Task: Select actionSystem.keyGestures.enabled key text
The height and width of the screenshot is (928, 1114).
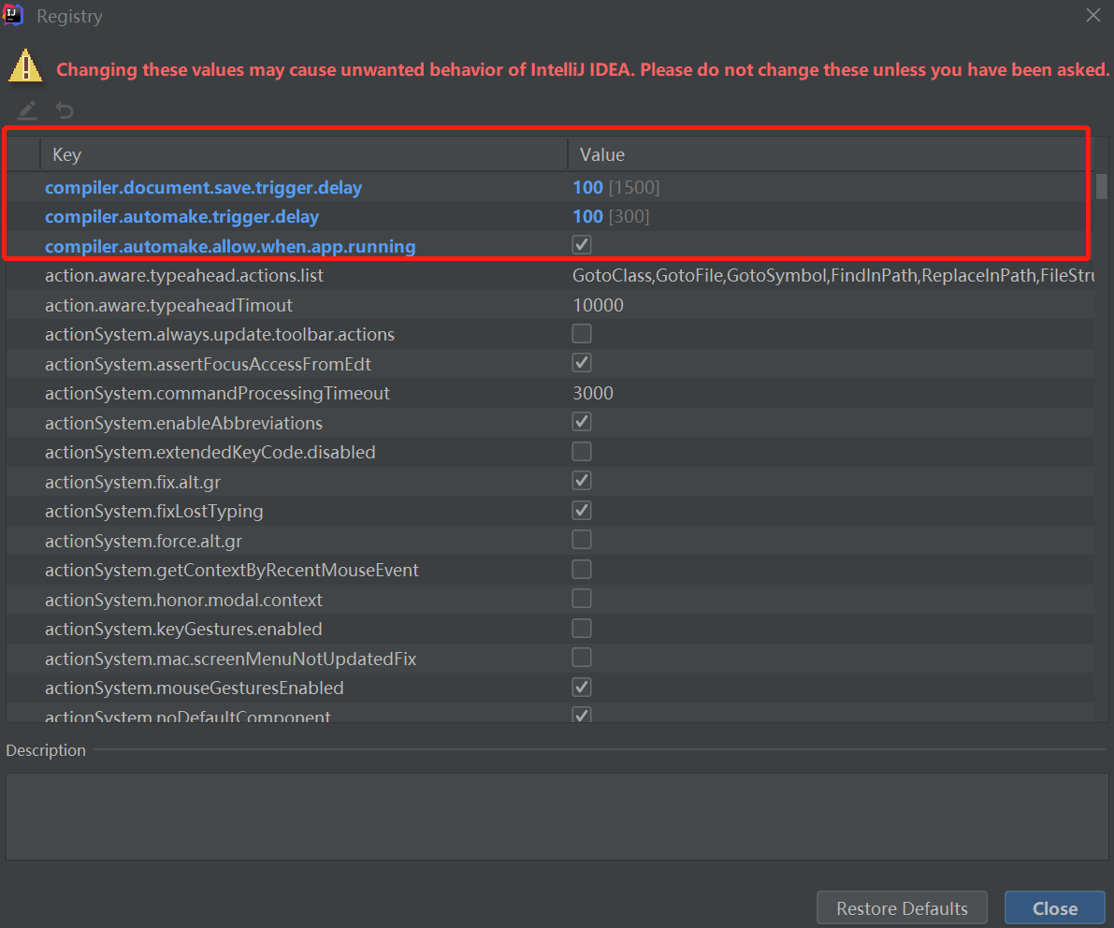Action: click(x=183, y=630)
